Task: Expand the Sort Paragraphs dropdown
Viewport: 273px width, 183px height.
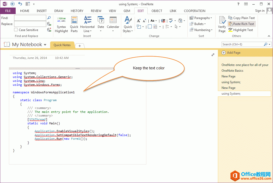Action: tap(201, 18)
